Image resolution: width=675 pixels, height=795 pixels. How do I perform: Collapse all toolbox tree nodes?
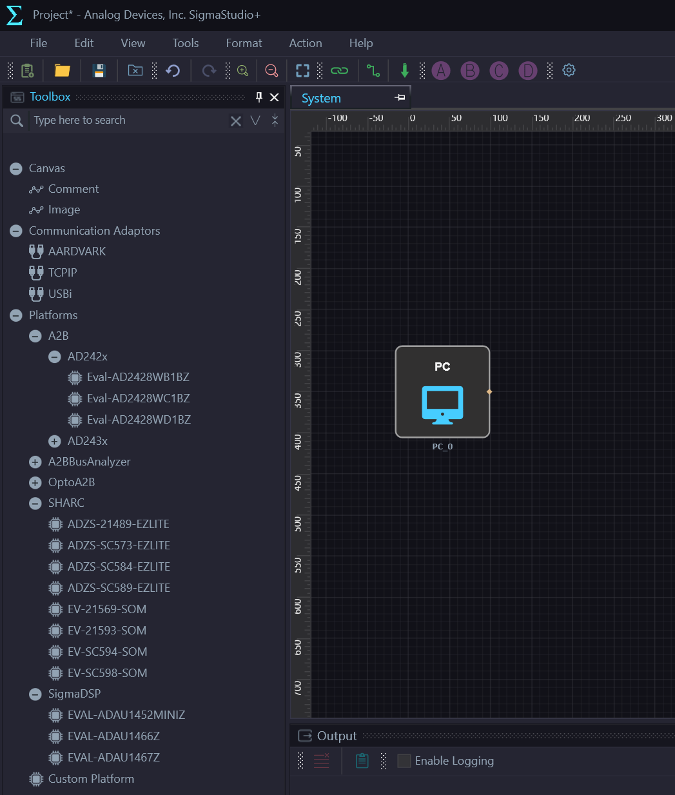click(x=275, y=121)
